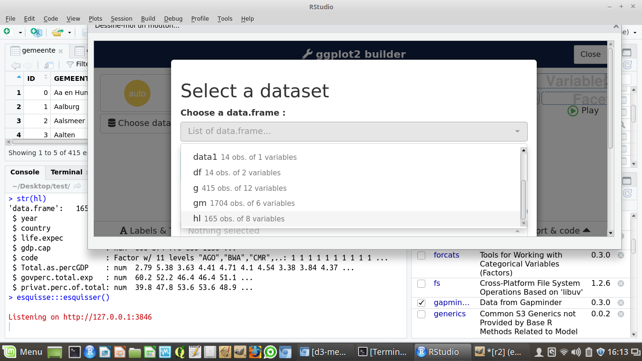The height and width of the screenshot is (361, 642).
Task: Click the WiFi icon in system tray
Action: [x=564, y=352]
